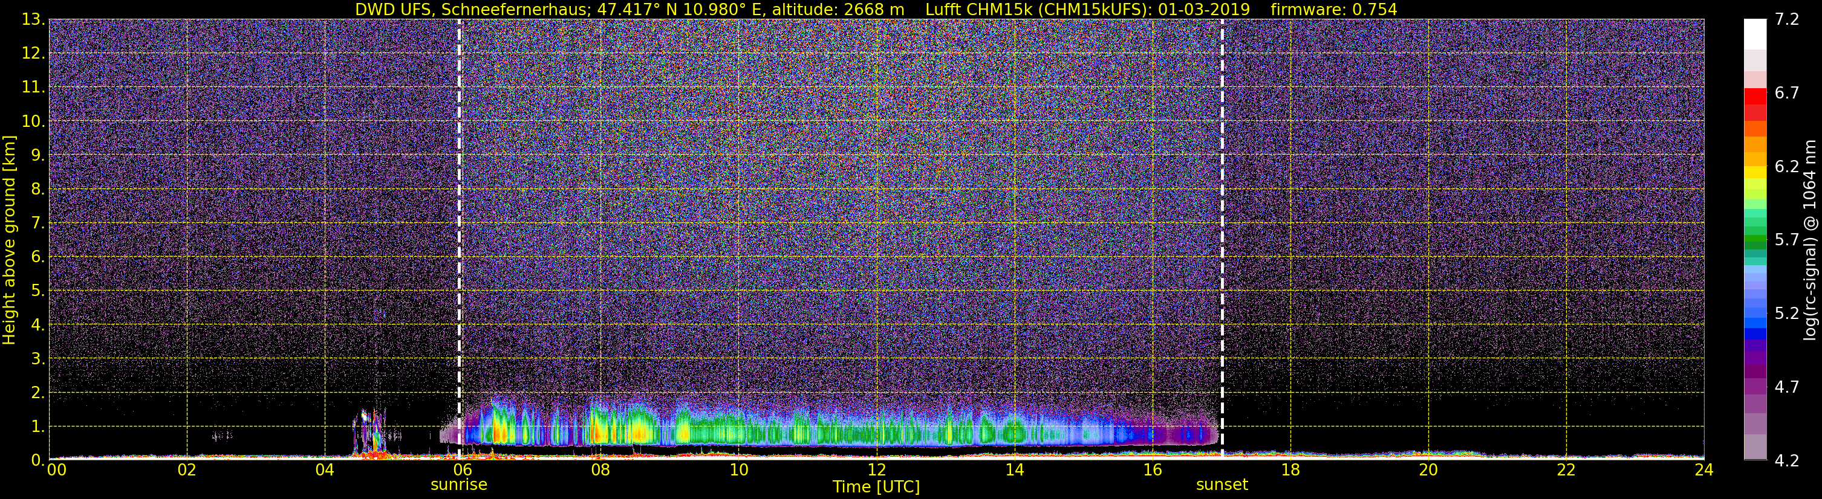Click the colorbar value '7.2'
The image size is (1822, 499).
coord(1787,20)
